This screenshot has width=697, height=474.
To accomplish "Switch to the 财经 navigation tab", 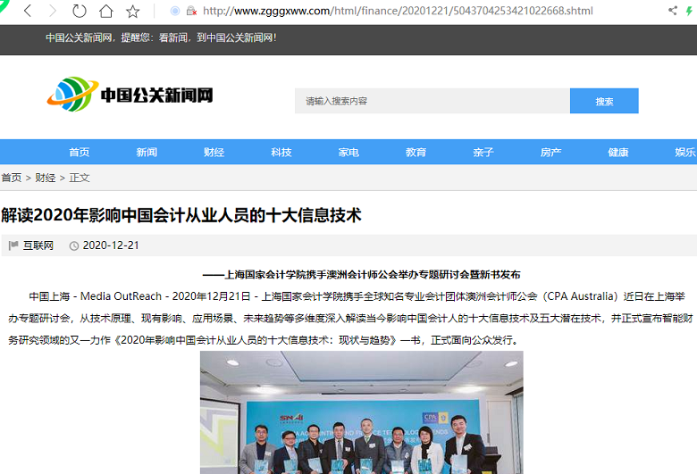I will tap(214, 153).
